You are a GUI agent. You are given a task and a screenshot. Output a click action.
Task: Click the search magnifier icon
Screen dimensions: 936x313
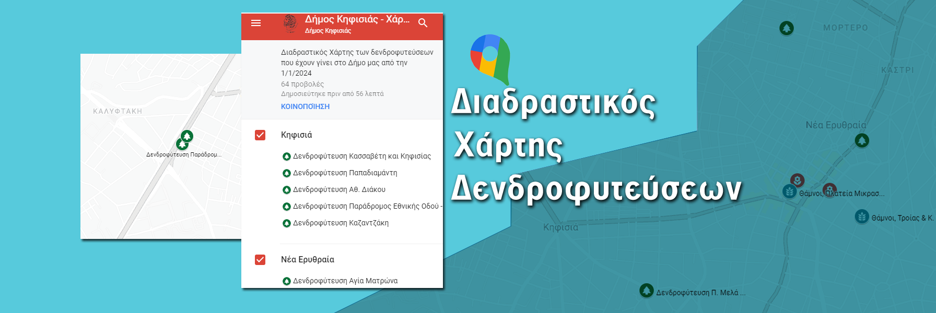click(x=423, y=23)
